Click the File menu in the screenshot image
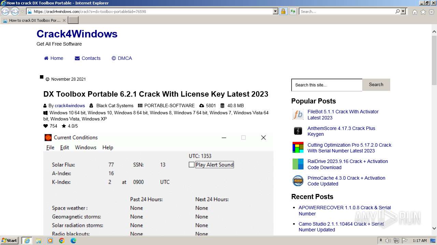Image resolution: width=437 pixels, height=245 pixels. tap(50, 147)
